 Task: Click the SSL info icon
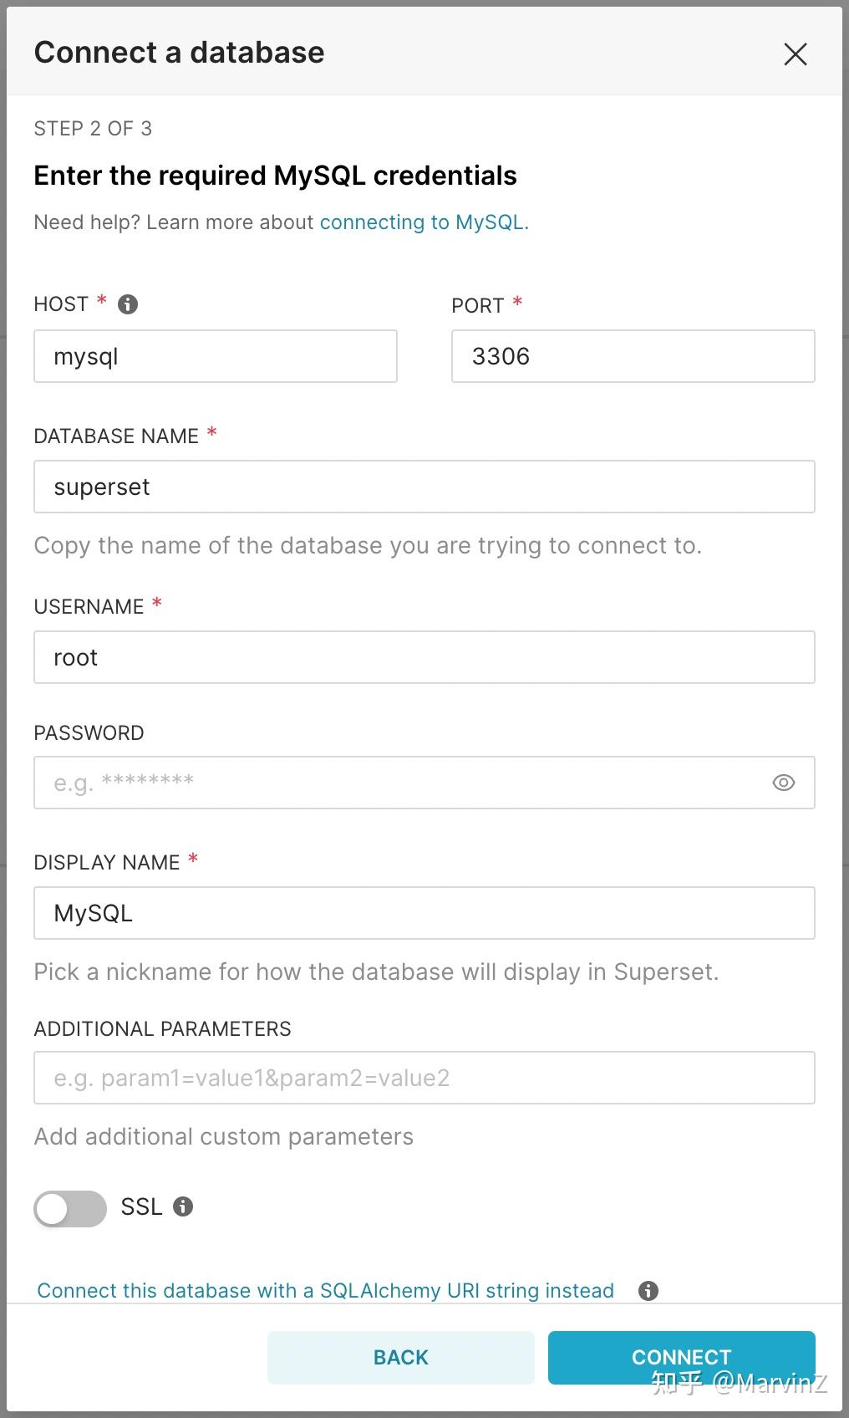tap(183, 1206)
